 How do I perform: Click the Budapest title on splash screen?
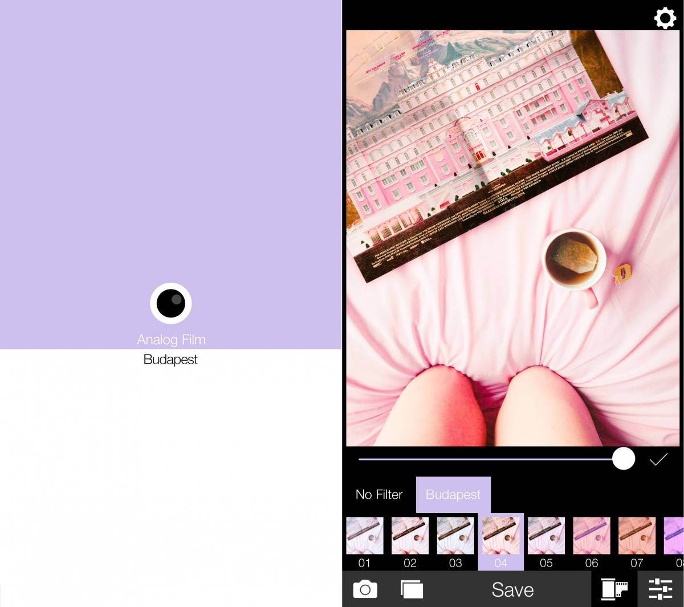[x=170, y=360]
